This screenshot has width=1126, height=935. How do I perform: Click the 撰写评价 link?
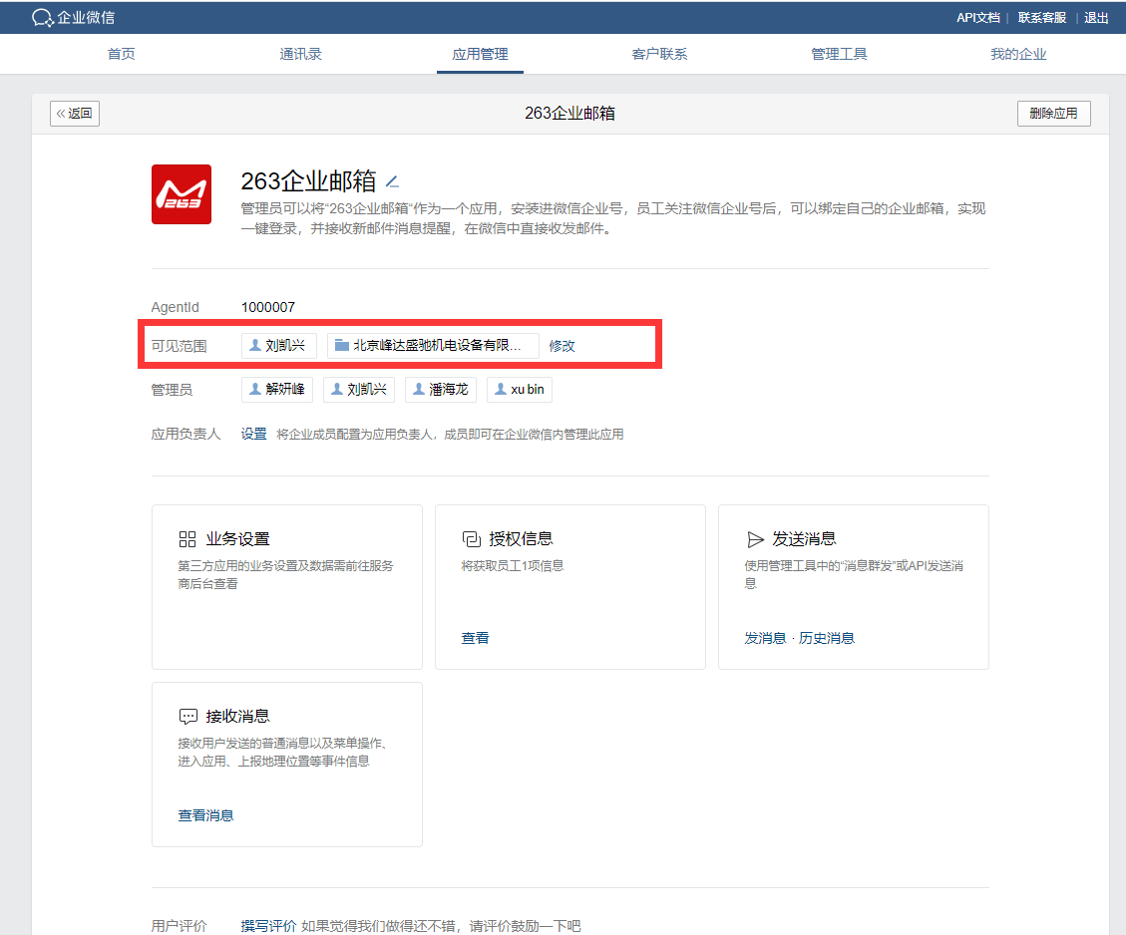[x=268, y=926]
